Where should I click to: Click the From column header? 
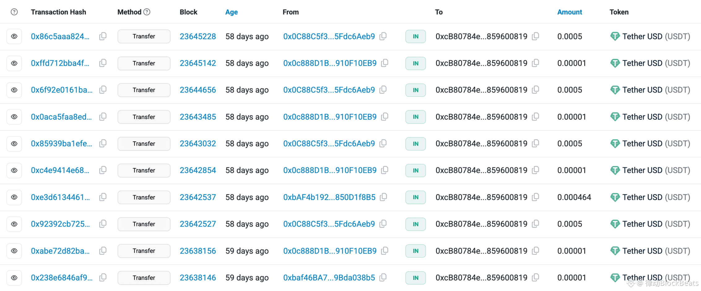coord(291,12)
